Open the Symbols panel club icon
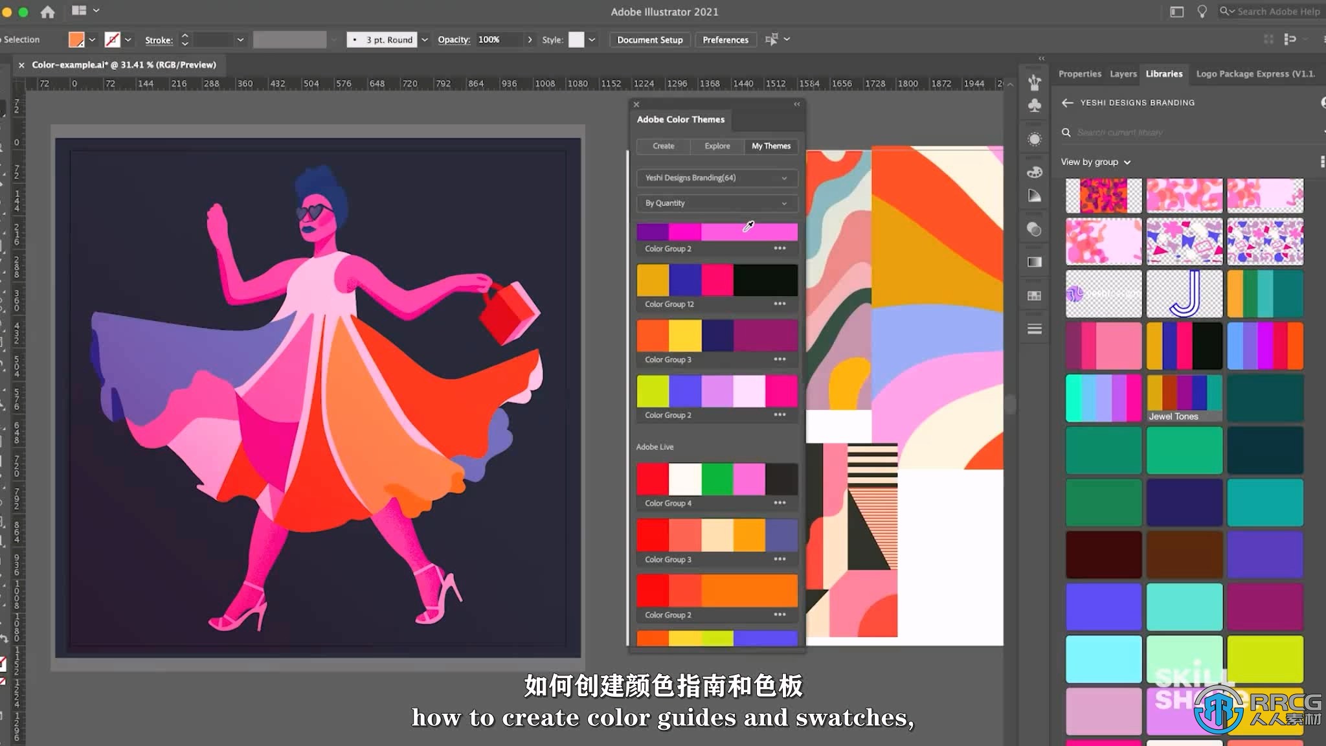Image resolution: width=1326 pixels, height=746 pixels. (x=1035, y=106)
